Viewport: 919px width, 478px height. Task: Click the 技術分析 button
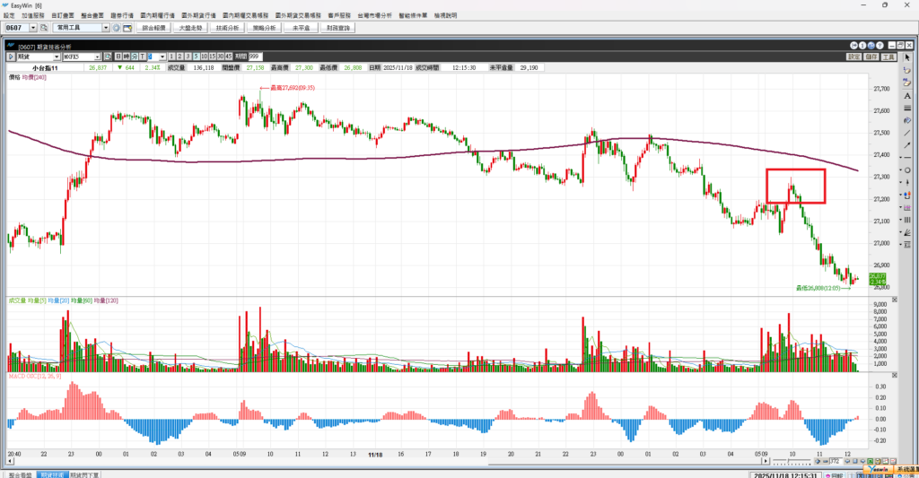click(x=227, y=29)
